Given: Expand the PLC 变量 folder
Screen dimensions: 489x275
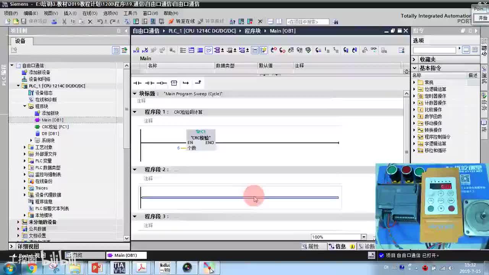Looking at the screenshot, I should click(x=25, y=161).
